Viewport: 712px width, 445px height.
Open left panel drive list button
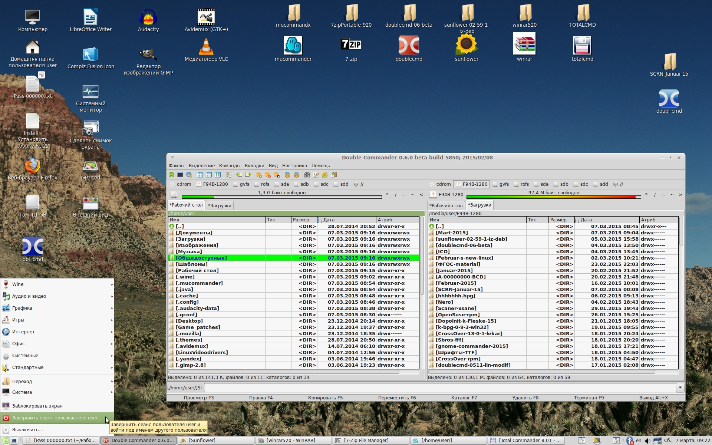[174, 195]
